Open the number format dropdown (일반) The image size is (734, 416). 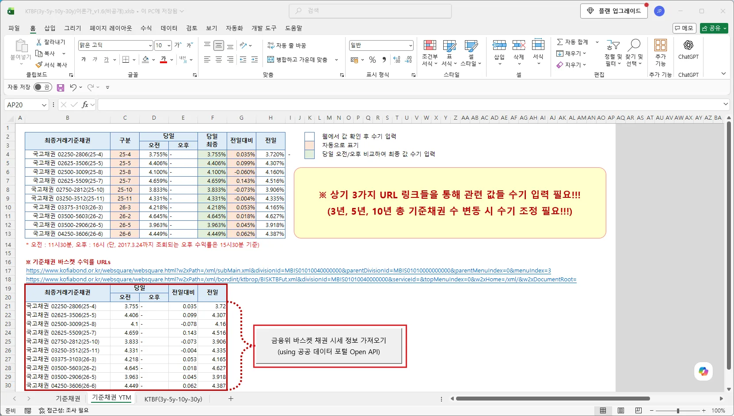(x=411, y=45)
